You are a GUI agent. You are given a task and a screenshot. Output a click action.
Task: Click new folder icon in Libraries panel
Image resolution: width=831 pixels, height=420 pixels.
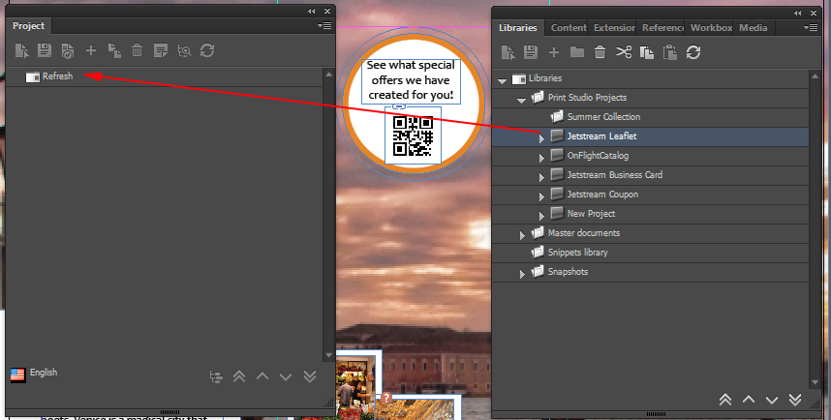[x=577, y=52]
